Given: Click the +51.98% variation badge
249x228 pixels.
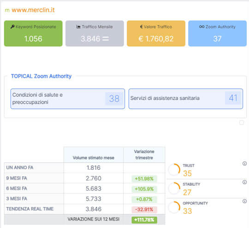Looking at the screenshot, I should 144,179.
